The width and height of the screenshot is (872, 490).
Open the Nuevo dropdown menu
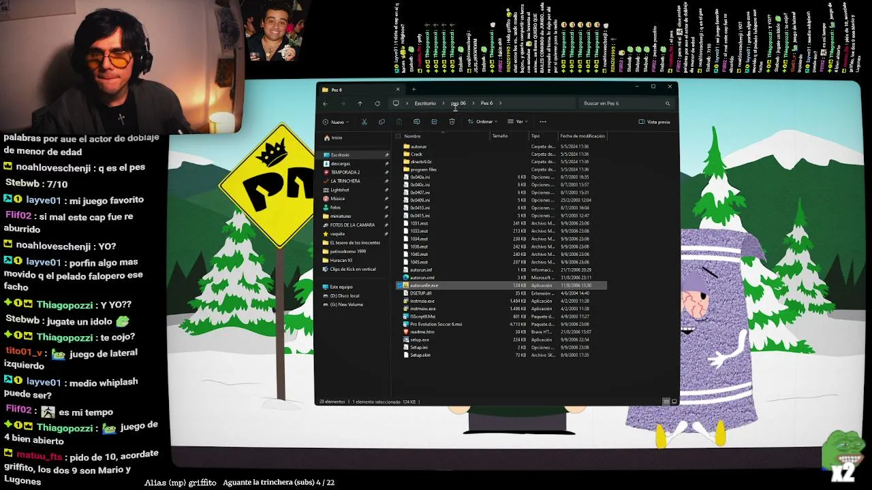tap(337, 122)
